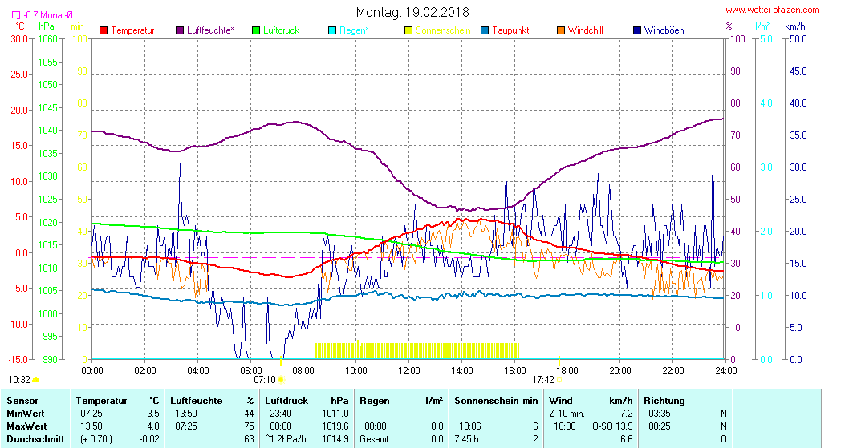
Task: Click the average humidity value 63
Action: (249, 439)
